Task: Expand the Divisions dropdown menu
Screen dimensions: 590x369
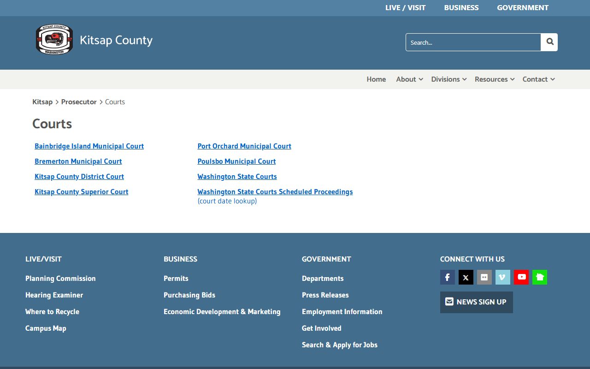Action: [449, 79]
